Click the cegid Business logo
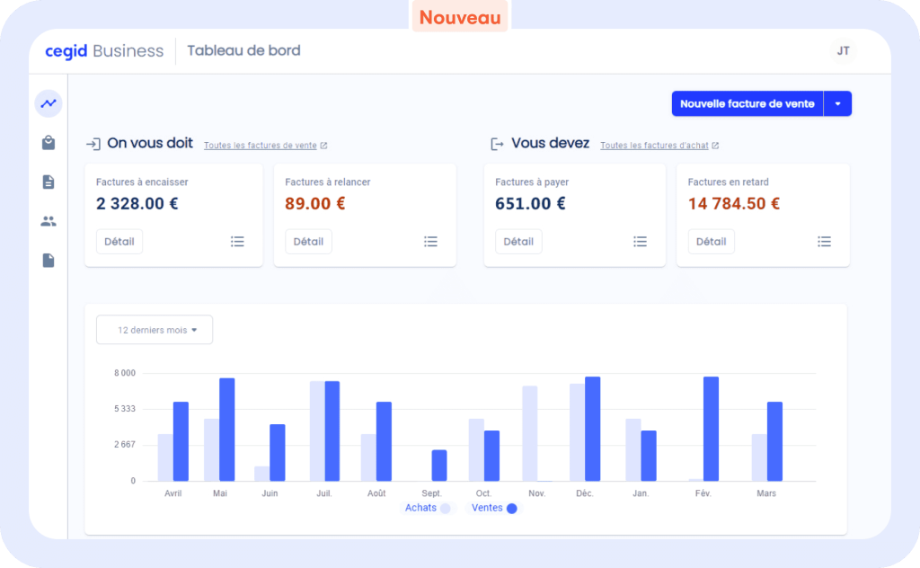The image size is (920, 568). pyautogui.click(x=104, y=51)
